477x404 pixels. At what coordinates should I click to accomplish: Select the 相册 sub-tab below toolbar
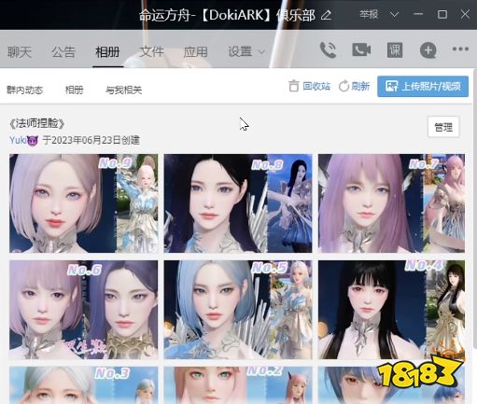click(74, 91)
